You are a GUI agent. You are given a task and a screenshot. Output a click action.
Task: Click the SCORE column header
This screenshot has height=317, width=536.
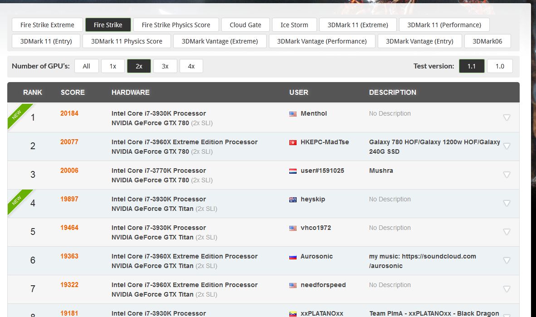(x=73, y=93)
